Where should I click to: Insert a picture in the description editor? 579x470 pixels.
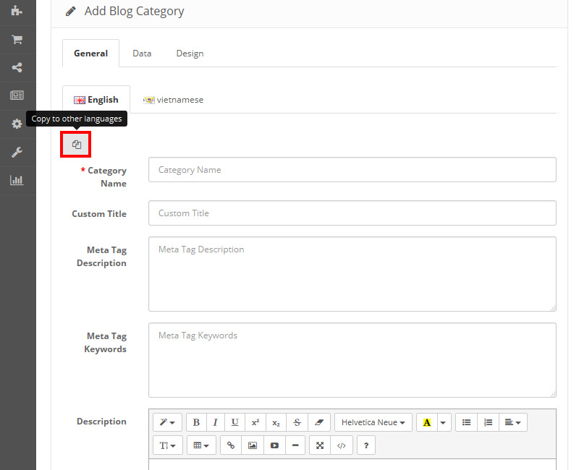tap(253, 445)
